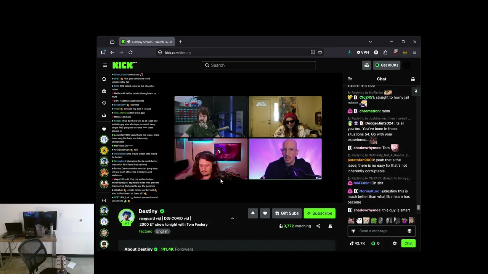
Task: Open the KICKs balance showing 0
Action: (x=376, y=243)
